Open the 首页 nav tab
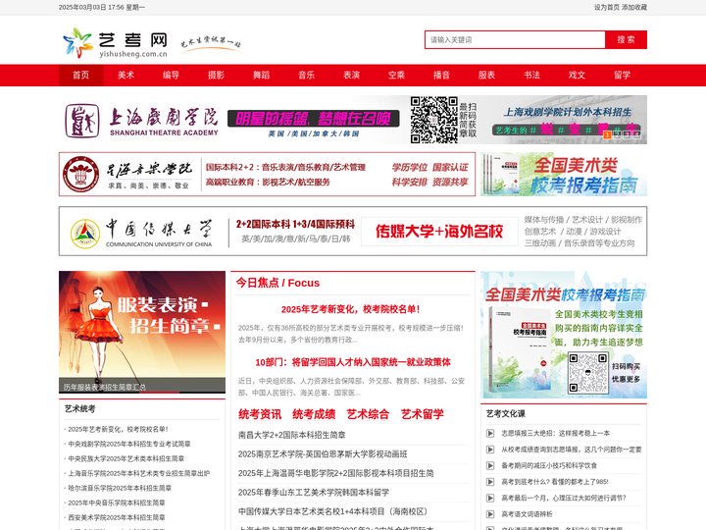 [81, 76]
